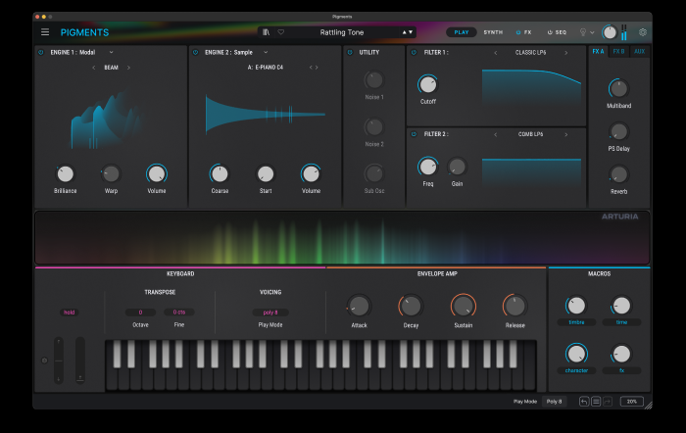This screenshot has height=433, width=686.
Task: Click the window resize handle corner
Action: coord(648,406)
